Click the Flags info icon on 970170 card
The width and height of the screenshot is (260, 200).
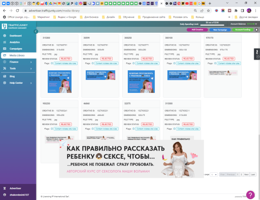215,63
